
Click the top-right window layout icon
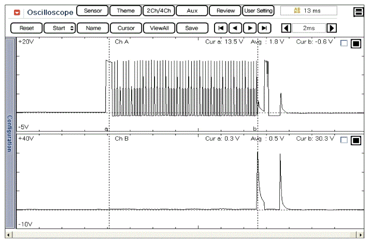358,11
